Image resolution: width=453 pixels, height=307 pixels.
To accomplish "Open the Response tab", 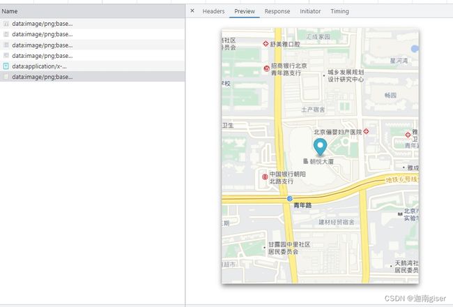I will [277, 11].
